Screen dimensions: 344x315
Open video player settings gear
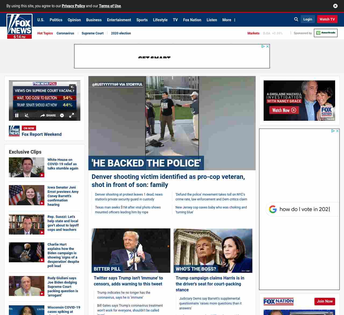[x=62, y=115]
